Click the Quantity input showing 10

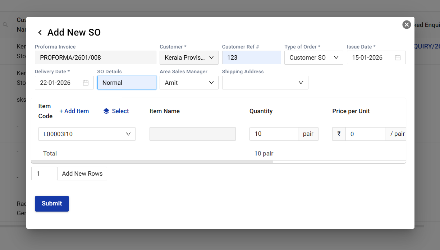274,134
